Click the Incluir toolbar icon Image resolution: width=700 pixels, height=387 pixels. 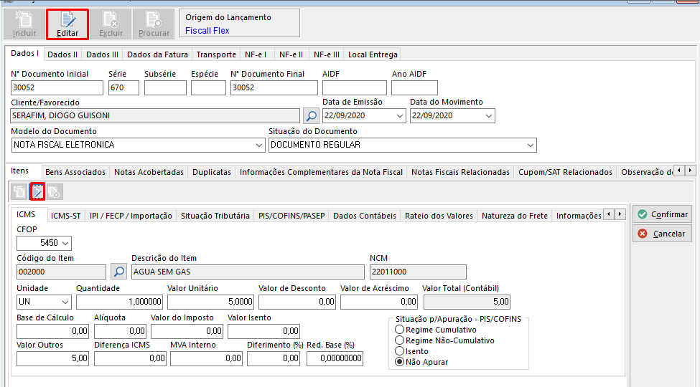24,24
